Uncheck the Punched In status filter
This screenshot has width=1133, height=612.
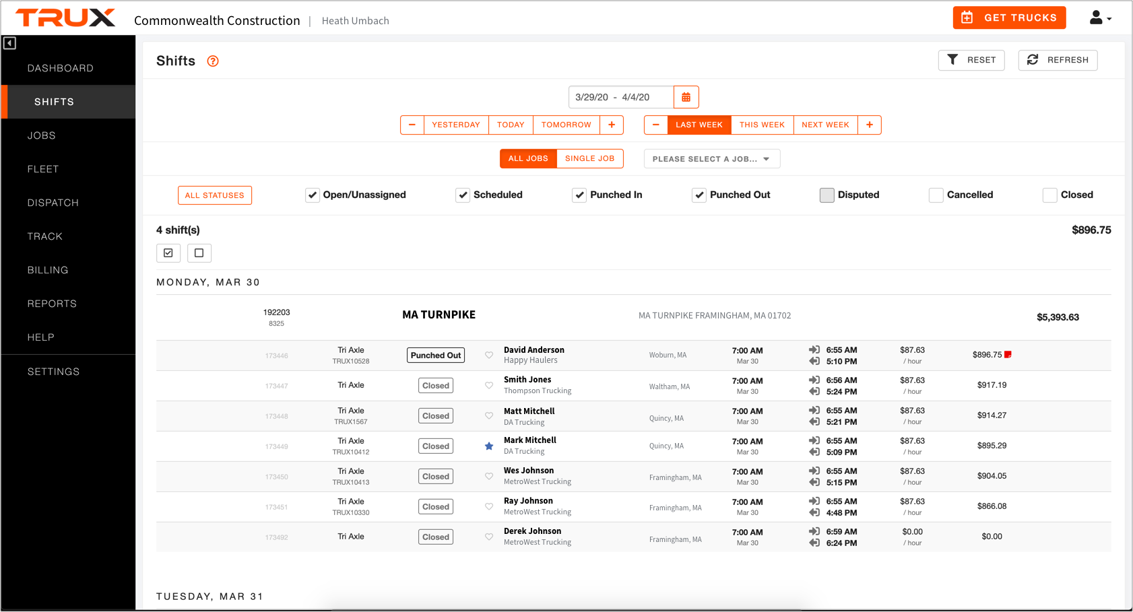pyautogui.click(x=579, y=195)
